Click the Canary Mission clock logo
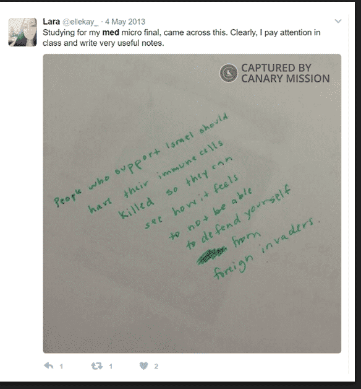Screen dimensions: 361x389 [x=229, y=73]
